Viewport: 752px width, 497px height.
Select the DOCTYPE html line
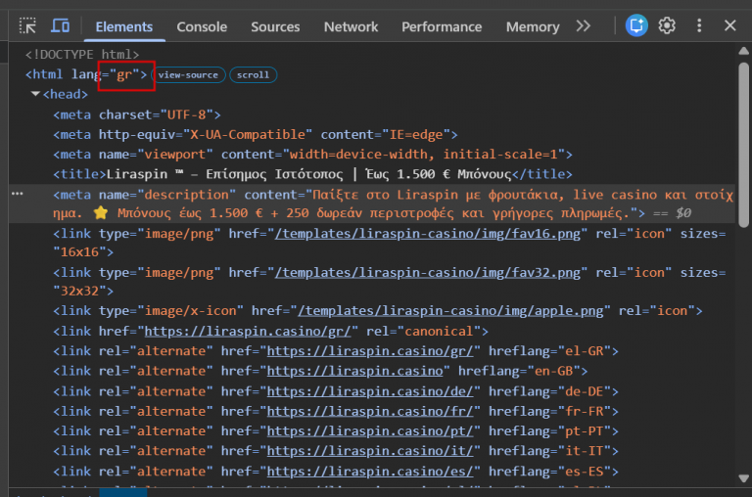[x=82, y=55]
